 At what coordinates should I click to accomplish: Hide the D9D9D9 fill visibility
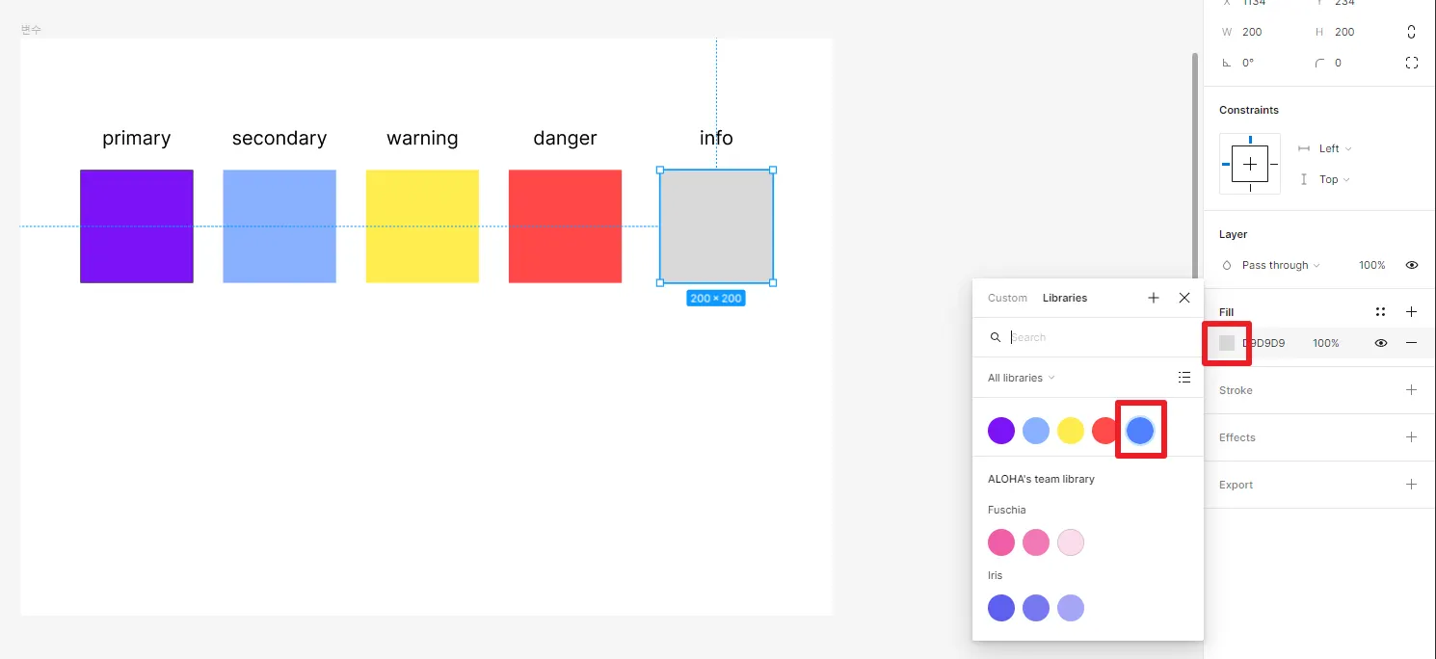pos(1380,343)
